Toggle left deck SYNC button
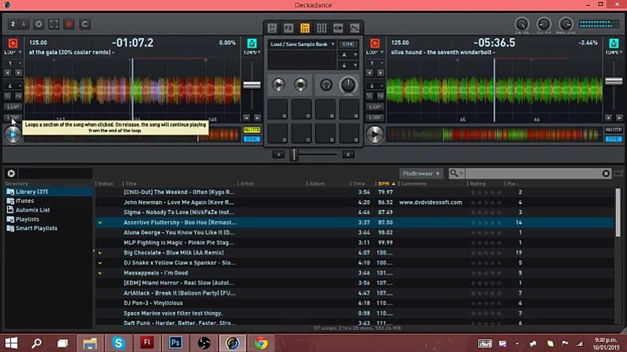Image resolution: width=627 pixels, height=352 pixels. coord(252,139)
